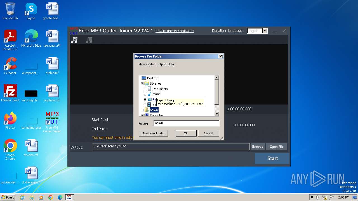Click the output Browse button
Image resolution: width=358 pixels, height=201 pixels.
coord(258,147)
